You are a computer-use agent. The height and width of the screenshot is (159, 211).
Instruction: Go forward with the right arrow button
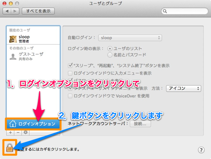(x=15, y=11)
